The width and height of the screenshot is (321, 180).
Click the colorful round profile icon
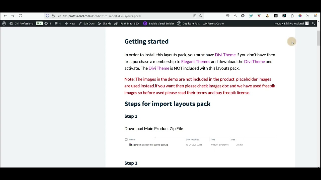click(300, 16)
